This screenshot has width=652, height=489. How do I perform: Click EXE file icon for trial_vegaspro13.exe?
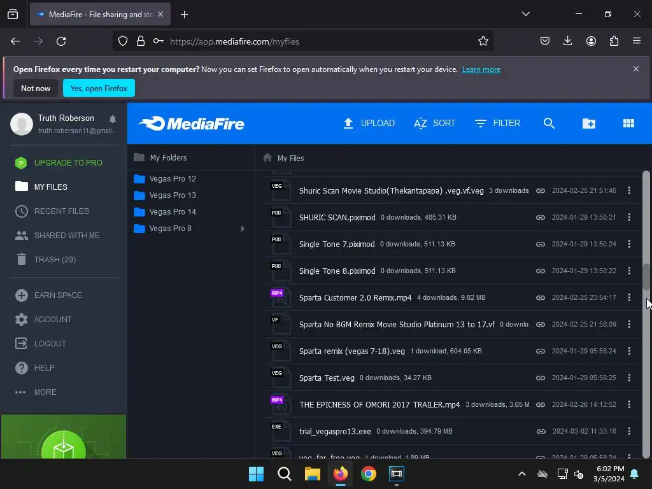[x=280, y=431]
